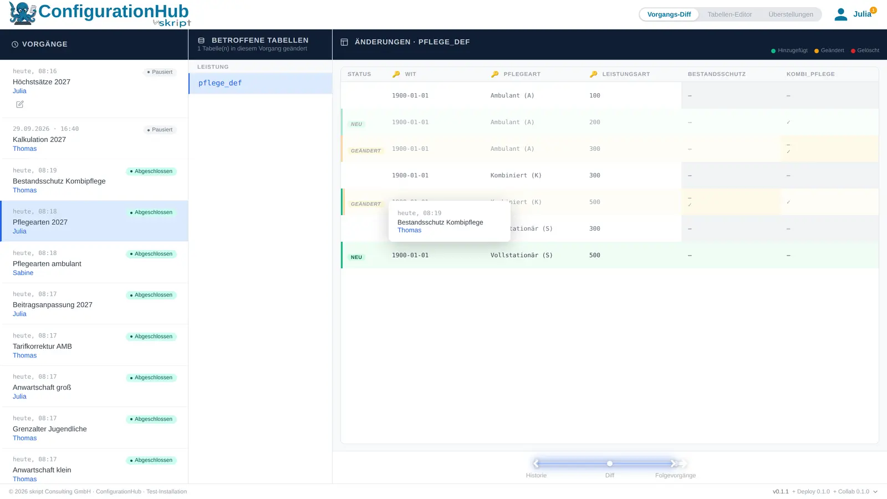Click the Hinzugefügt legend entry

point(789,50)
